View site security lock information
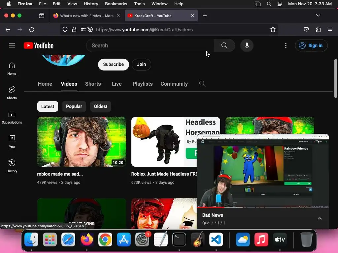The image size is (338, 253). [74, 29]
